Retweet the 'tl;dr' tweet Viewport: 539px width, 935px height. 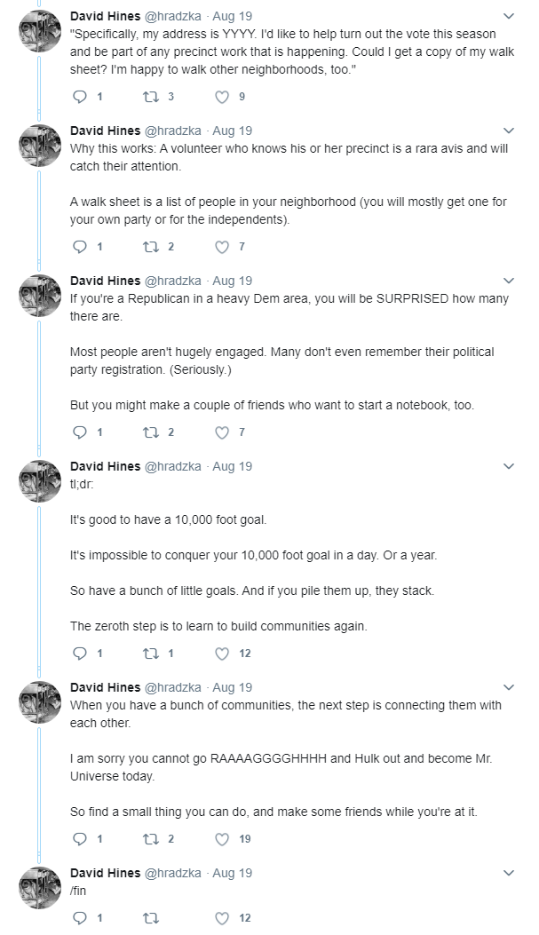(x=151, y=654)
